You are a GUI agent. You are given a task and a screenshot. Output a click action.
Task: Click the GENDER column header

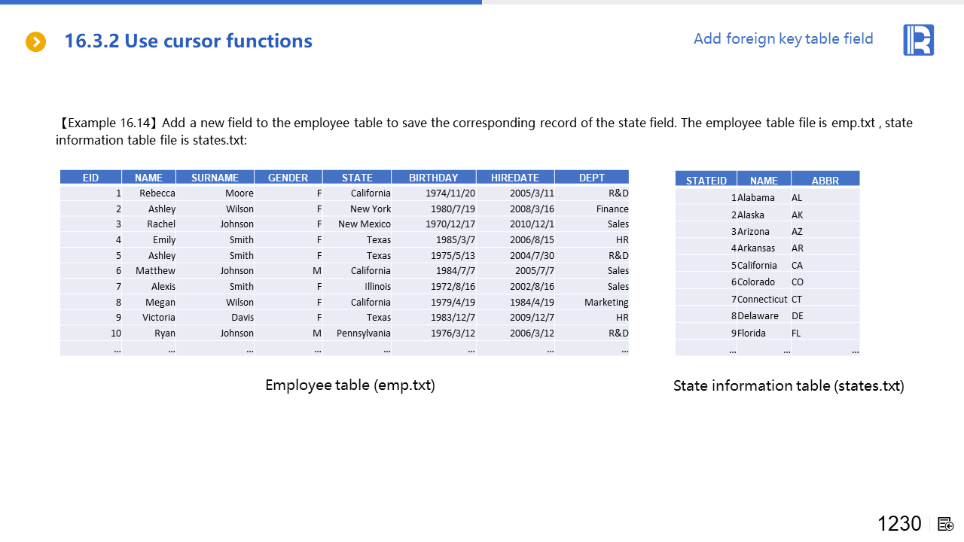point(288,178)
